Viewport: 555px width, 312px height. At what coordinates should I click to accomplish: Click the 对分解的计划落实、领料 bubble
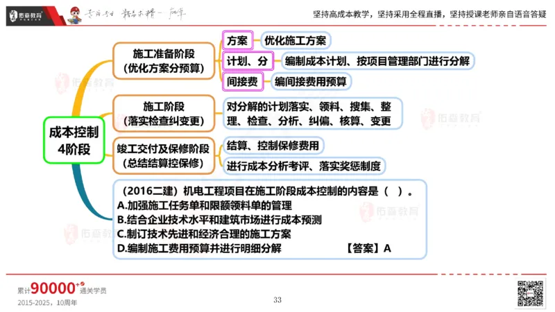(313, 114)
